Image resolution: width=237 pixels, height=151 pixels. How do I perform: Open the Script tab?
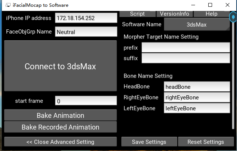coord(137,14)
